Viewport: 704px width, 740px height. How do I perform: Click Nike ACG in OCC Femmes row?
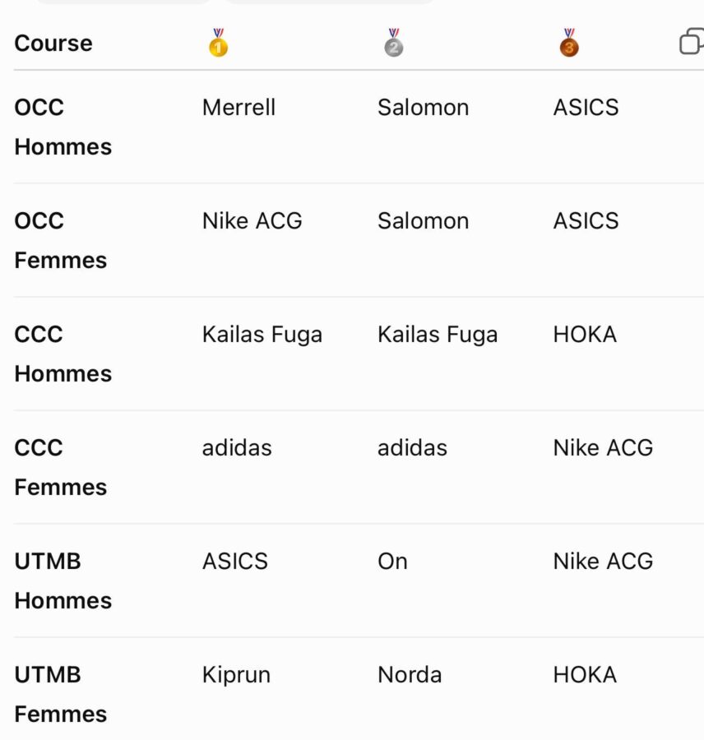point(252,221)
